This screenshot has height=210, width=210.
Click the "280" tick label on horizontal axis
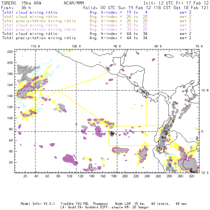(169, 176)
